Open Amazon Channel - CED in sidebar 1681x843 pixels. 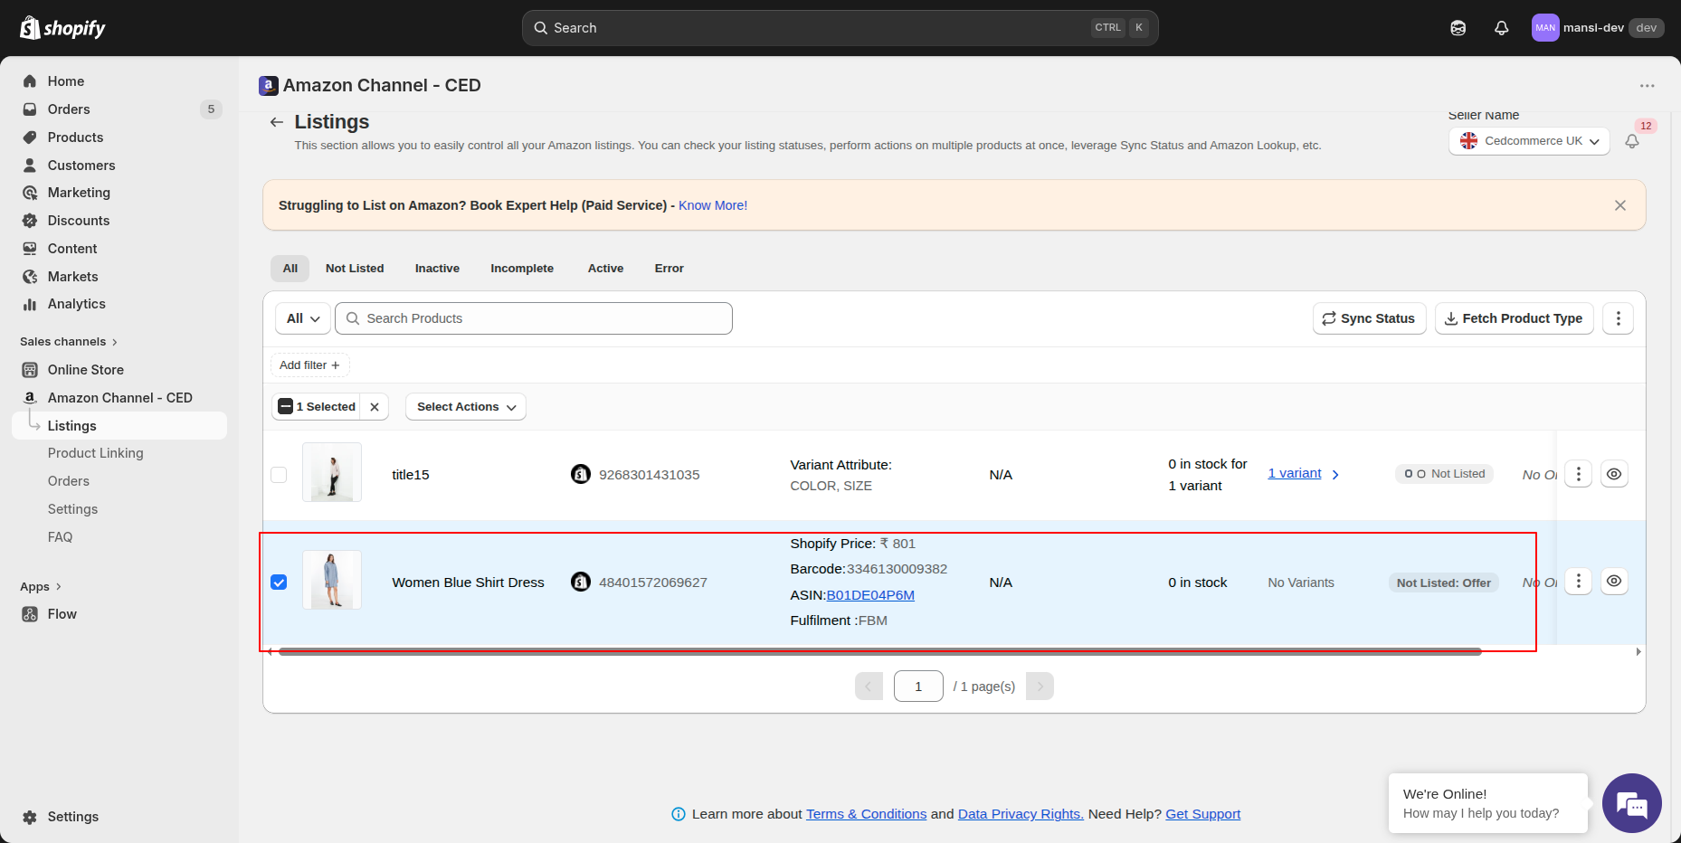pos(119,398)
